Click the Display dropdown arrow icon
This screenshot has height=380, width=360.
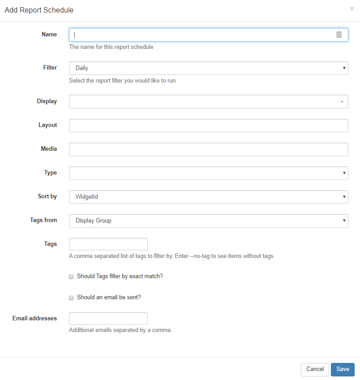pos(342,102)
